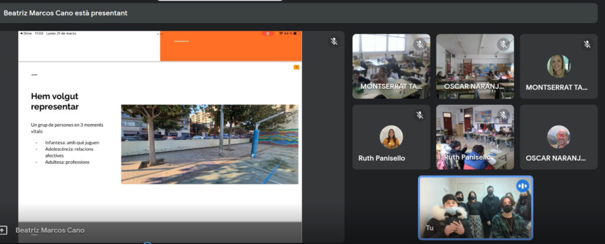Viewport: 605px width, 244px height.
Task: Click the 'Hem volgut representar' slide heading
Action: pos(55,101)
